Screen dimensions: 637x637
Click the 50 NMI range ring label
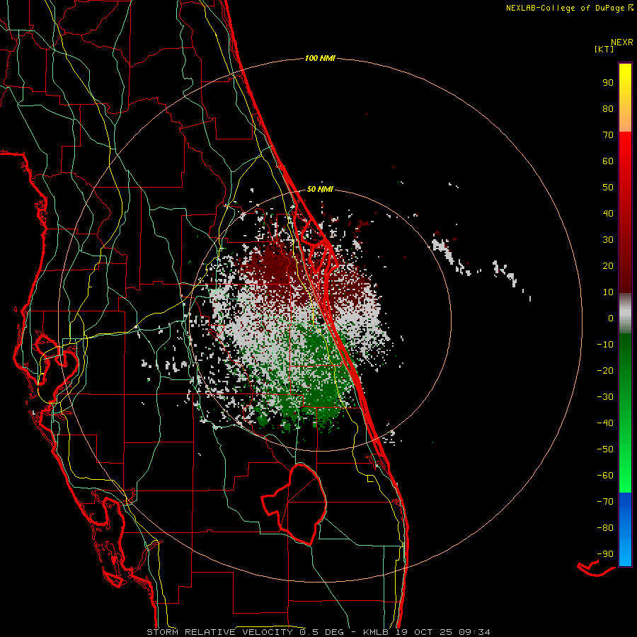(x=320, y=189)
